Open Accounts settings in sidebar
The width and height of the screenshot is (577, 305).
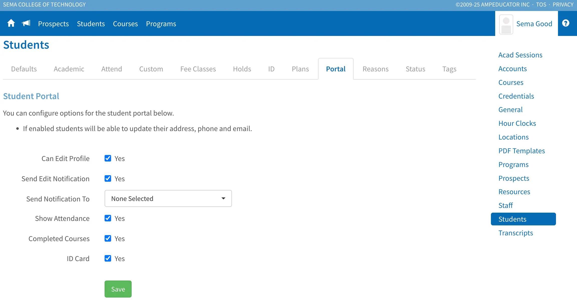coord(512,69)
